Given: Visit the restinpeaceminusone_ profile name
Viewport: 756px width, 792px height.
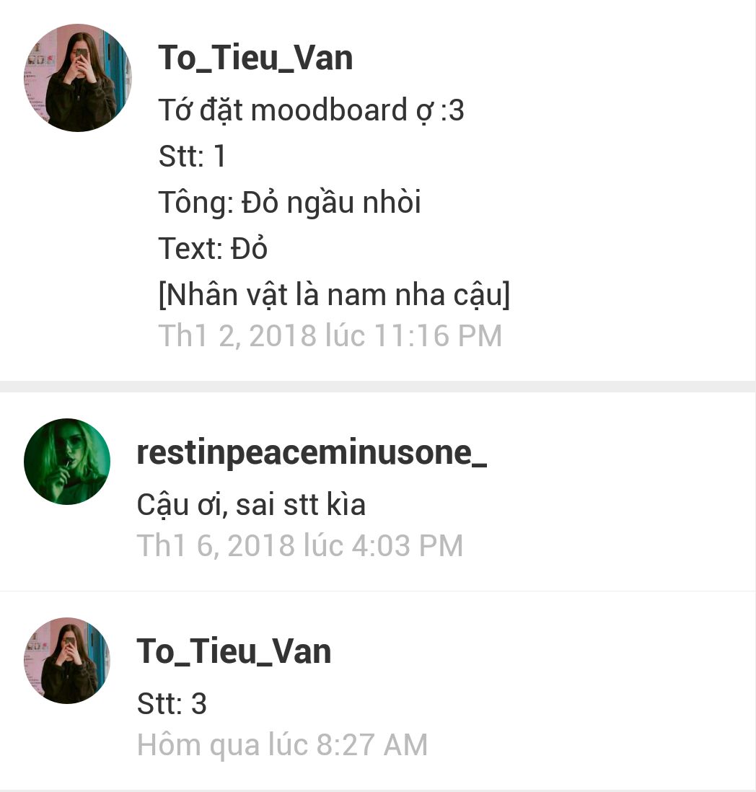Looking at the screenshot, I should tap(312, 453).
